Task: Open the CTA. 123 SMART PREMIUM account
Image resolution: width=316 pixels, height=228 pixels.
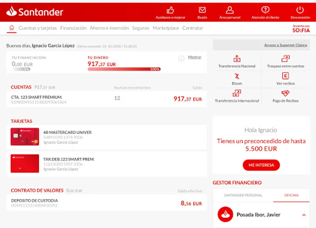Action: point(37,97)
